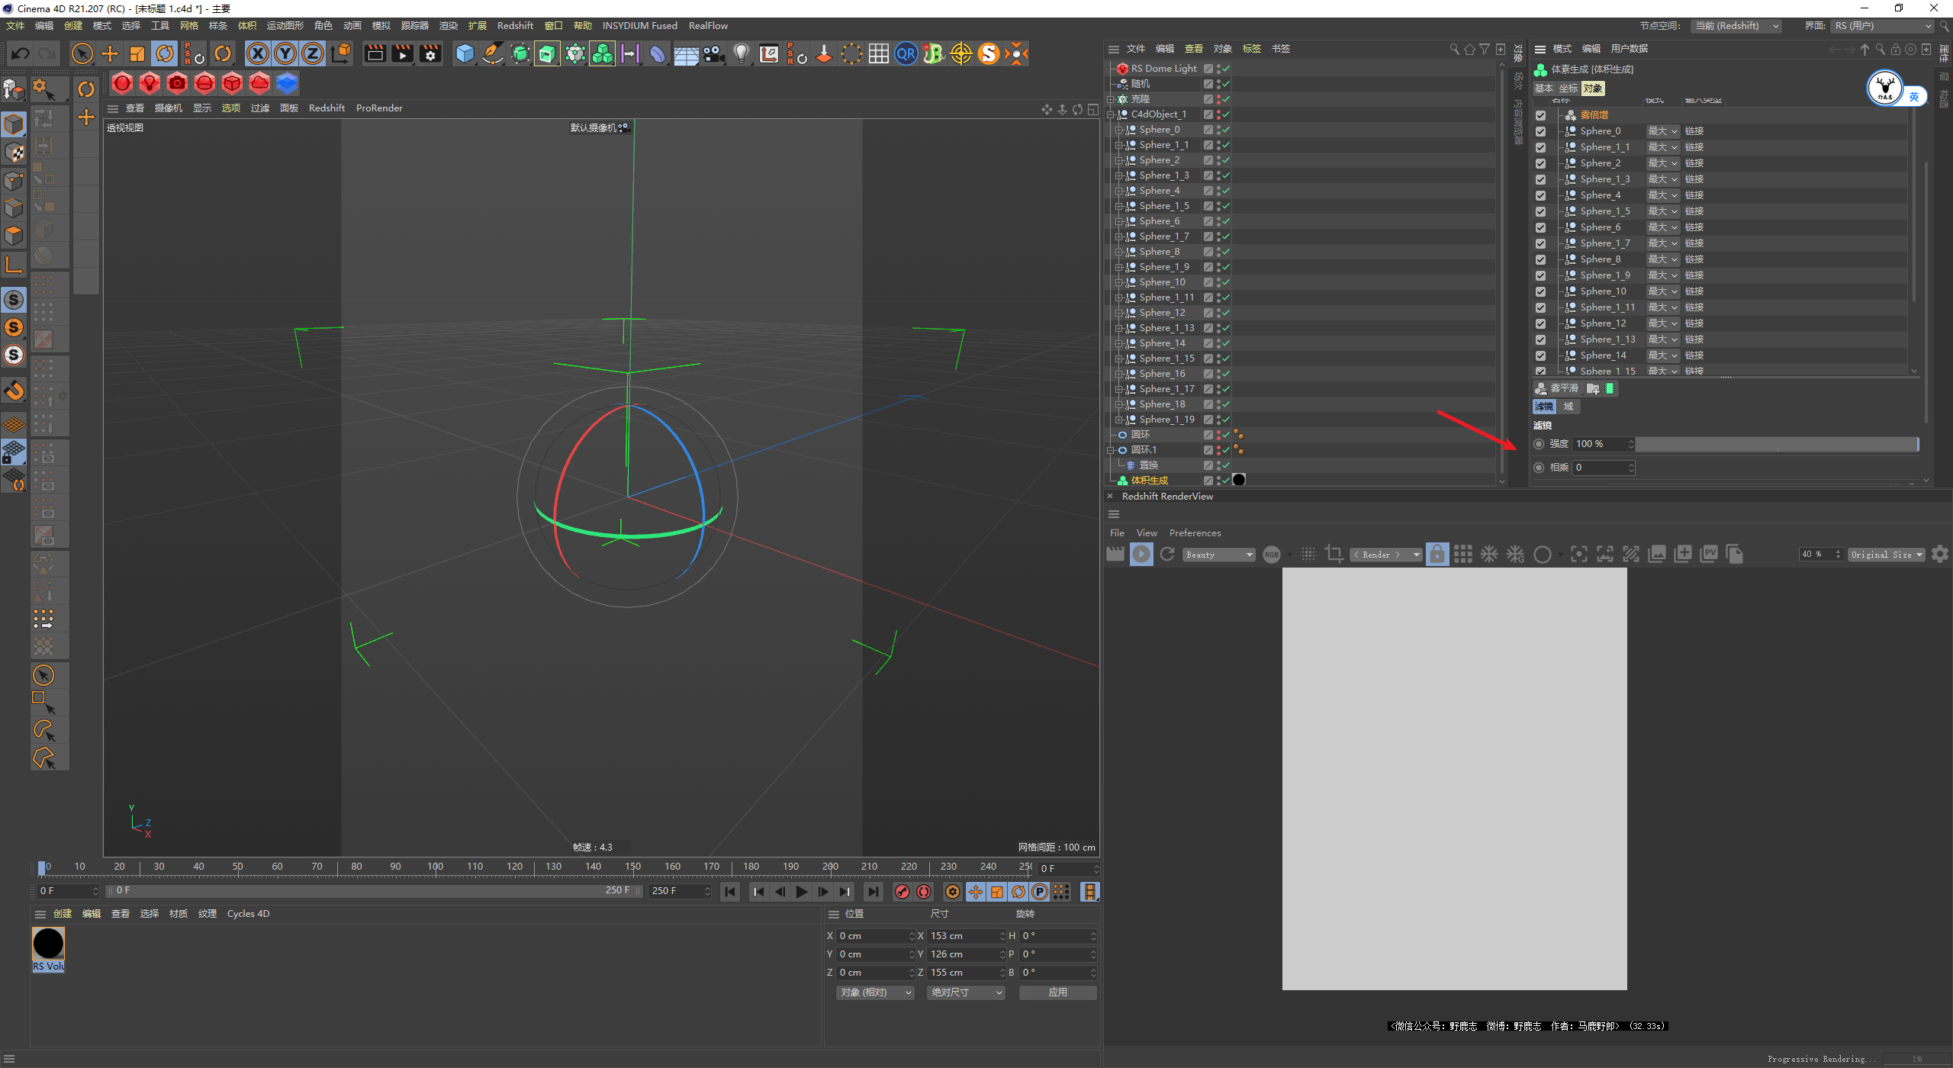Click the Undo arrow icon
Image resolution: width=1953 pixels, height=1068 pixels.
point(21,53)
